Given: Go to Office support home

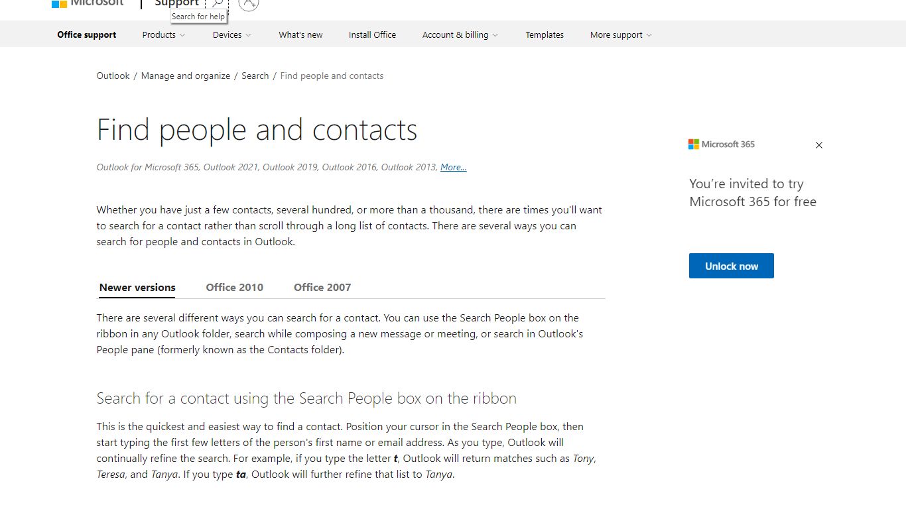Looking at the screenshot, I should (87, 35).
